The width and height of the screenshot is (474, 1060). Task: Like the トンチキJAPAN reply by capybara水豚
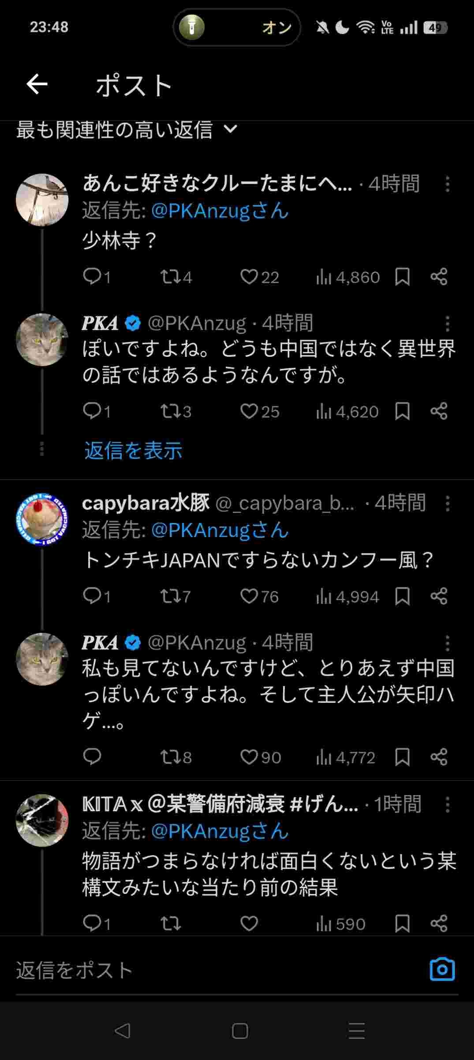tap(249, 596)
